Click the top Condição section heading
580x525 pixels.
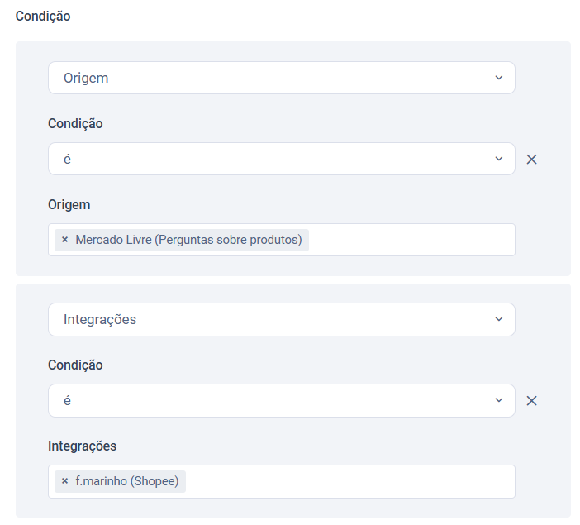tap(43, 17)
